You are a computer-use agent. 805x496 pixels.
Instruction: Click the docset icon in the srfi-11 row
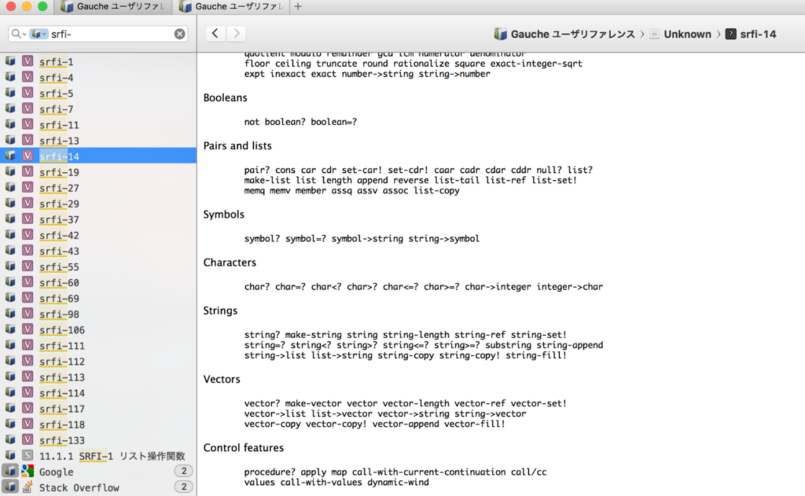[x=10, y=124]
